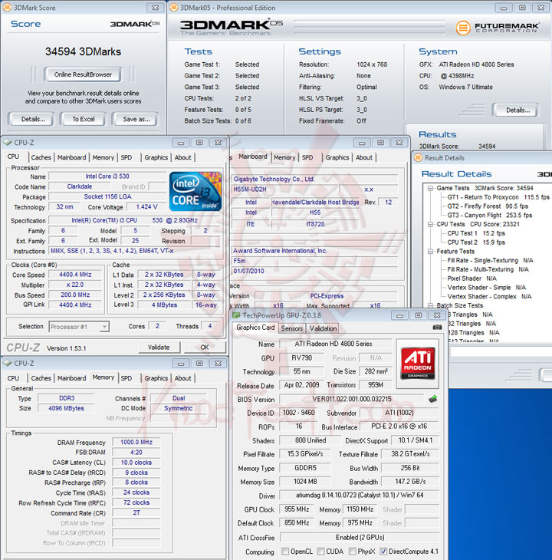Collapse the CPU Tests tree node
The height and width of the screenshot is (560, 552).
pyautogui.click(x=430, y=224)
